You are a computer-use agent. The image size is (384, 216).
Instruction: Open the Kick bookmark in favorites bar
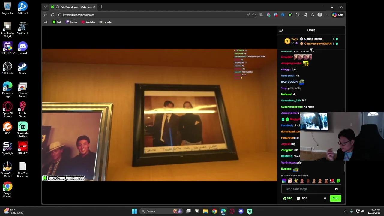click(x=57, y=22)
